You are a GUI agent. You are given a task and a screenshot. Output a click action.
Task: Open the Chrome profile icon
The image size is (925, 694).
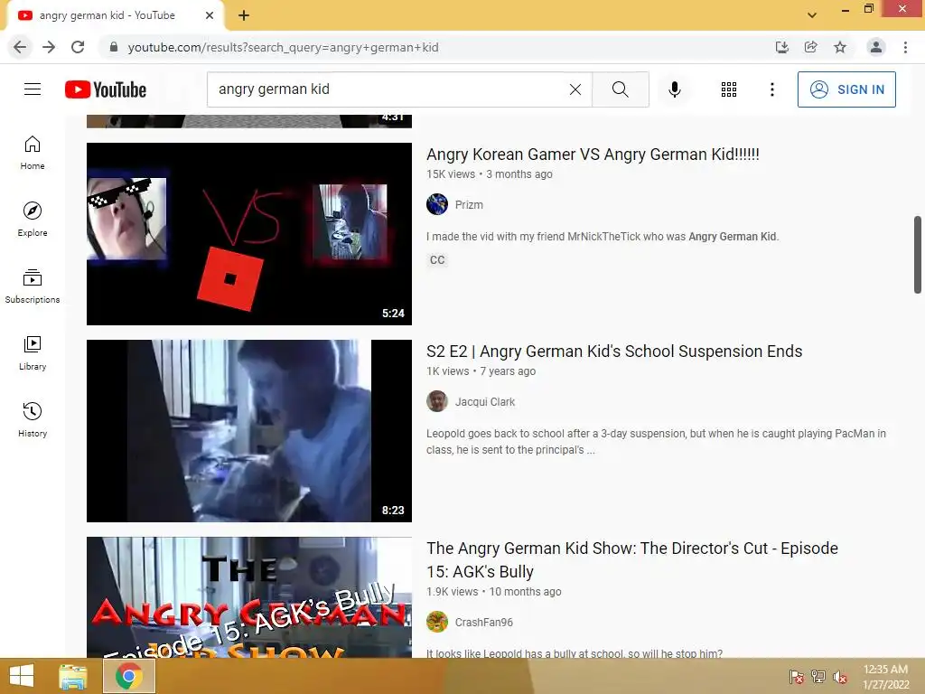876,47
